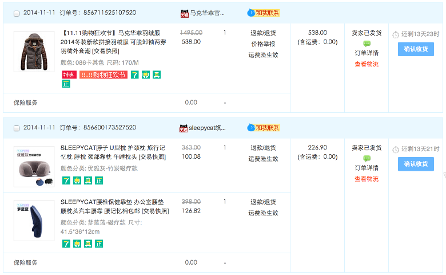Click the 7-day return icon on 腰椎靠垫

coord(66,243)
